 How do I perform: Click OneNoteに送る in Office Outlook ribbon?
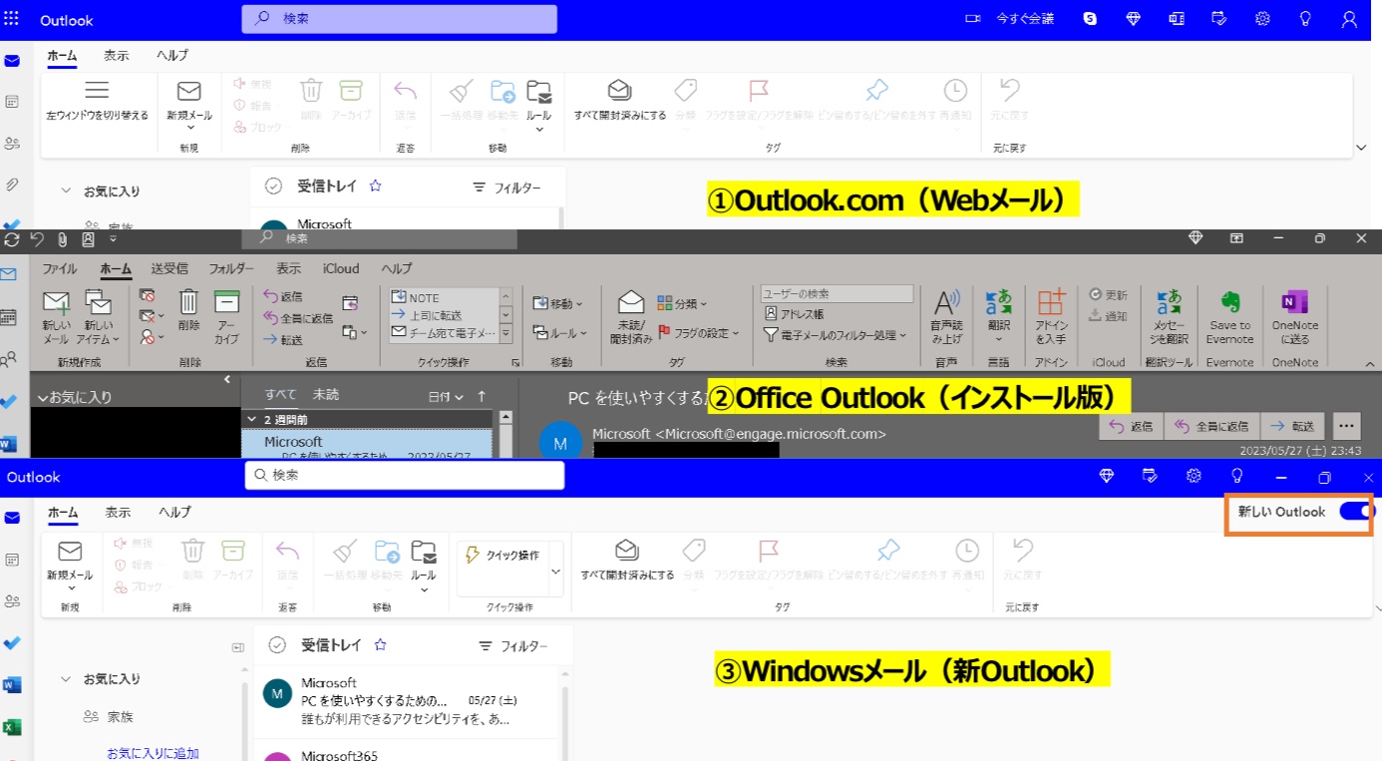tap(1294, 317)
